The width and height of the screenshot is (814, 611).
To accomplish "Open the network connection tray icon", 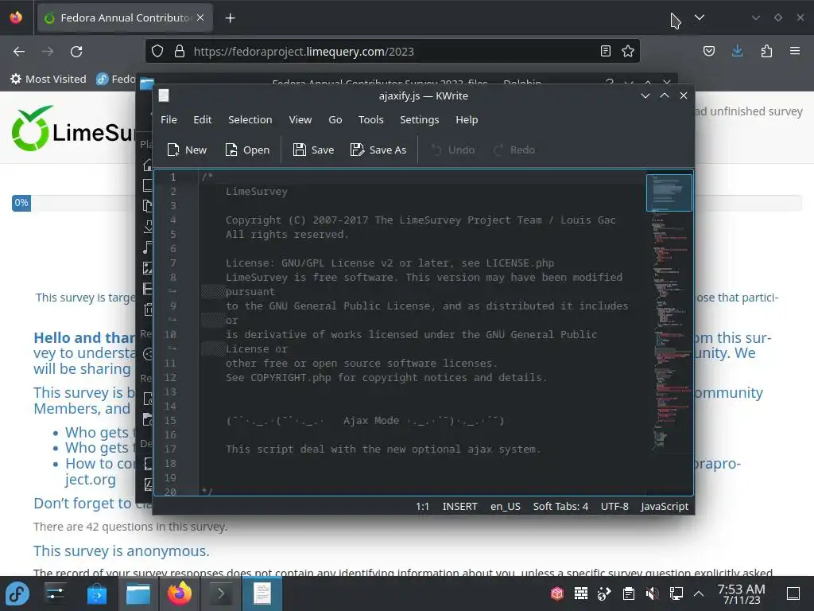I will tap(676, 593).
